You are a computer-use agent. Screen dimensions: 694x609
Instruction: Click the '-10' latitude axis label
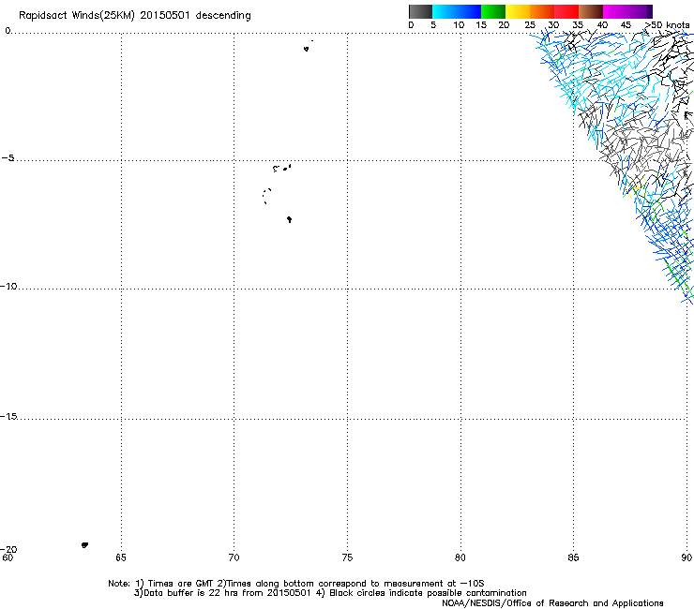[8, 286]
